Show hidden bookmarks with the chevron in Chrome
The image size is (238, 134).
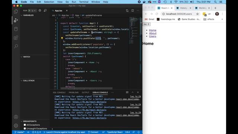coord(222,19)
